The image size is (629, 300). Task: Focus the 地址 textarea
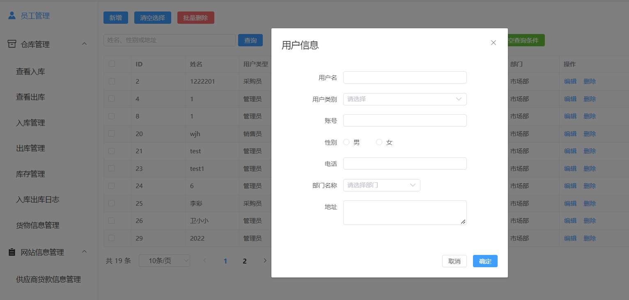tap(405, 213)
